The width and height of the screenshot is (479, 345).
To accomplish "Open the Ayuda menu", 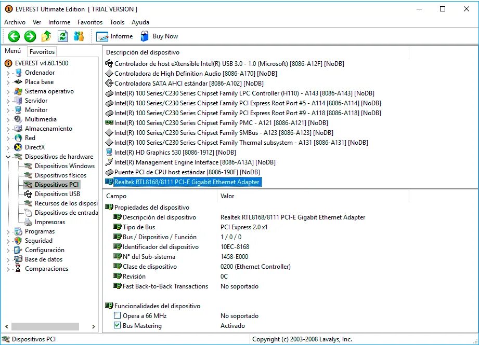I will pos(140,22).
